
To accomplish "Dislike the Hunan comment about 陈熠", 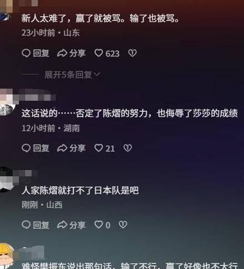I will click(x=128, y=148).
